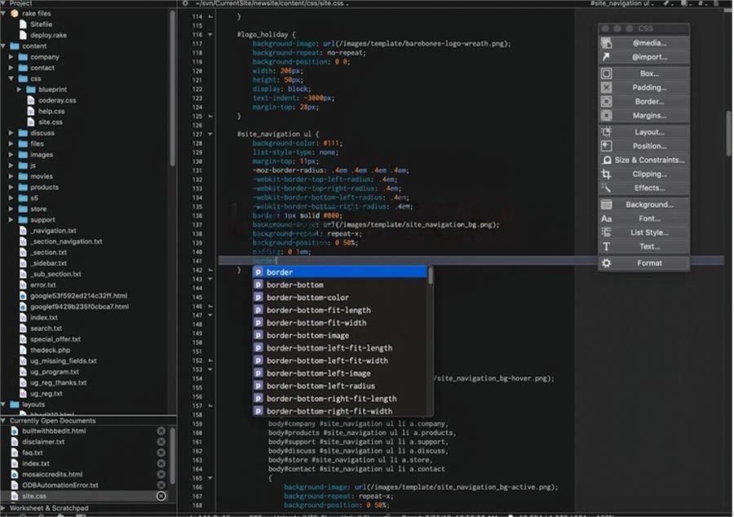Image resolution: width=734 pixels, height=517 pixels.
Task: Close mosaiccredits.html open document
Action: click(161, 475)
